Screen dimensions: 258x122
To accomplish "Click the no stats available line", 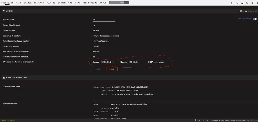I will (x=110, y=108).
